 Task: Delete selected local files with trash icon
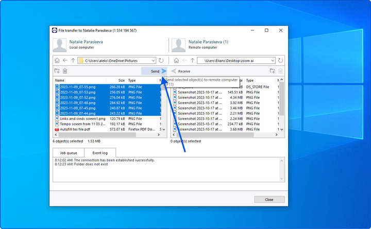click(x=65, y=71)
